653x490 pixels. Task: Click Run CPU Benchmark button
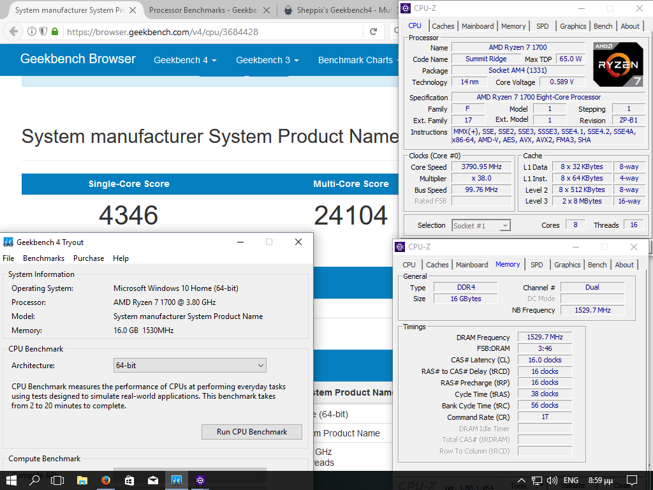(x=252, y=432)
